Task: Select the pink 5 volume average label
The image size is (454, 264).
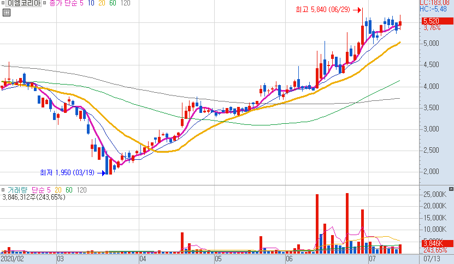Action: point(49,190)
